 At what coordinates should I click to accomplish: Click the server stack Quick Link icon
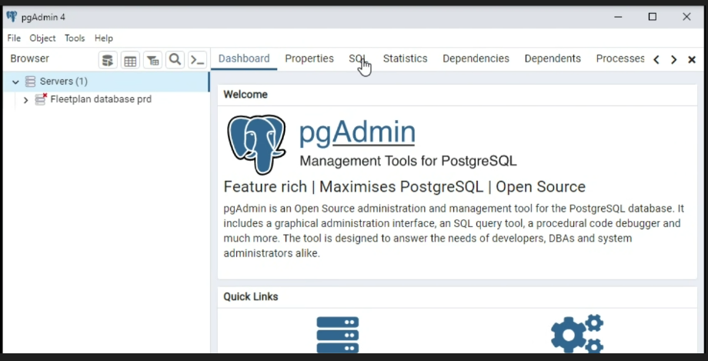coord(337,333)
